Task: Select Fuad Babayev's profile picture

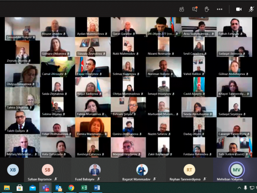Action: [x=95, y=170]
